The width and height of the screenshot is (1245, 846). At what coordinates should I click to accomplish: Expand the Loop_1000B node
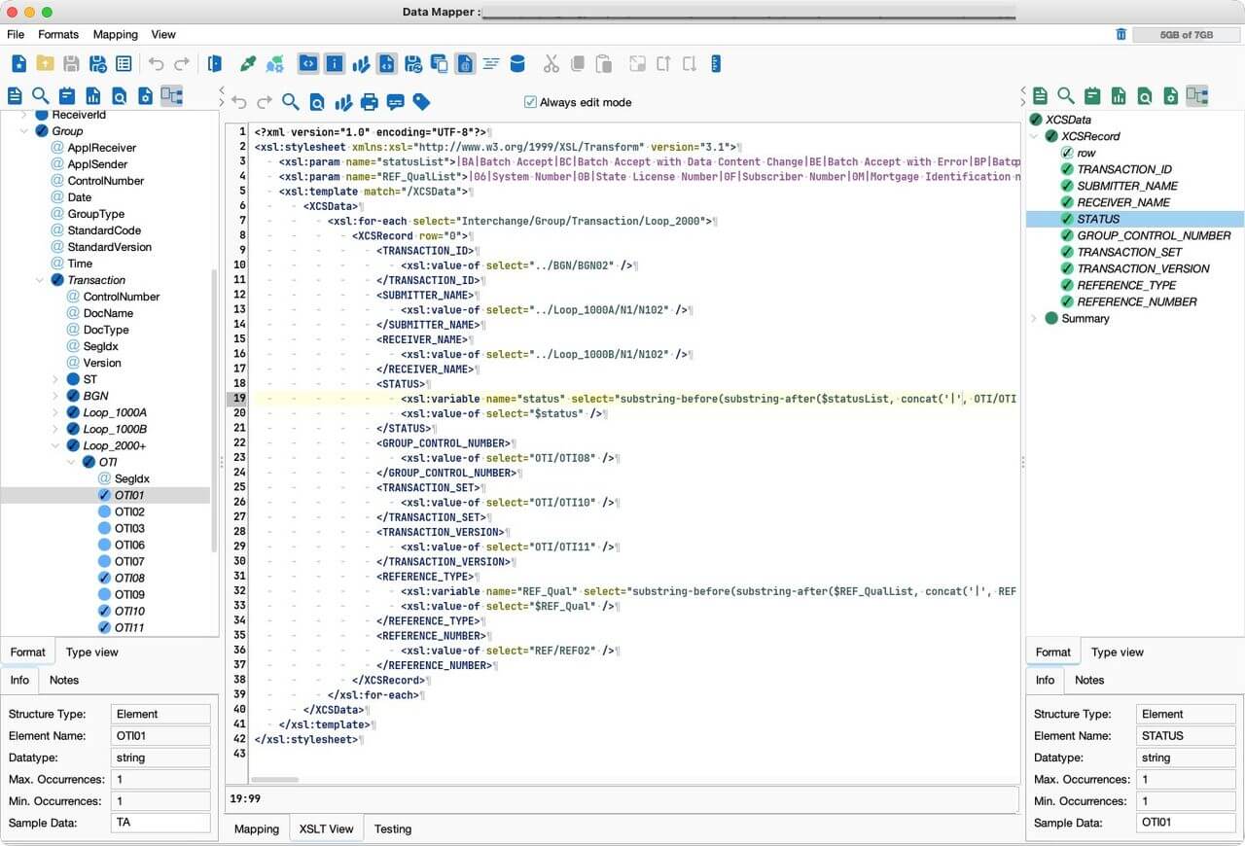[55, 429]
